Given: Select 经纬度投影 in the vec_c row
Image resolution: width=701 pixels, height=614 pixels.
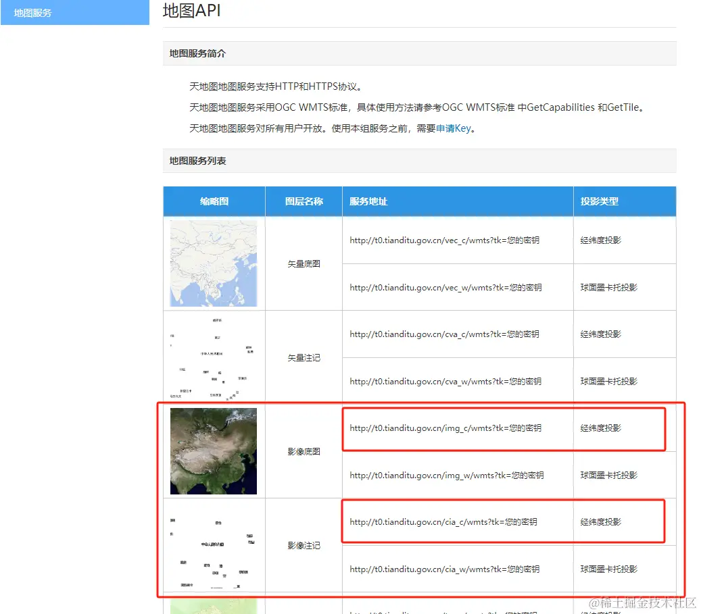Looking at the screenshot, I should 600,240.
